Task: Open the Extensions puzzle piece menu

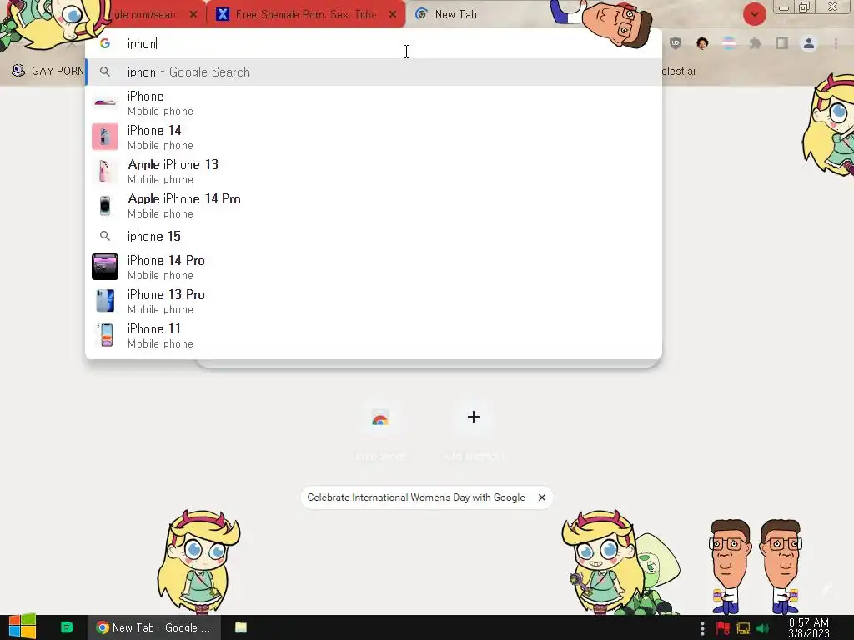Action: (x=756, y=43)
